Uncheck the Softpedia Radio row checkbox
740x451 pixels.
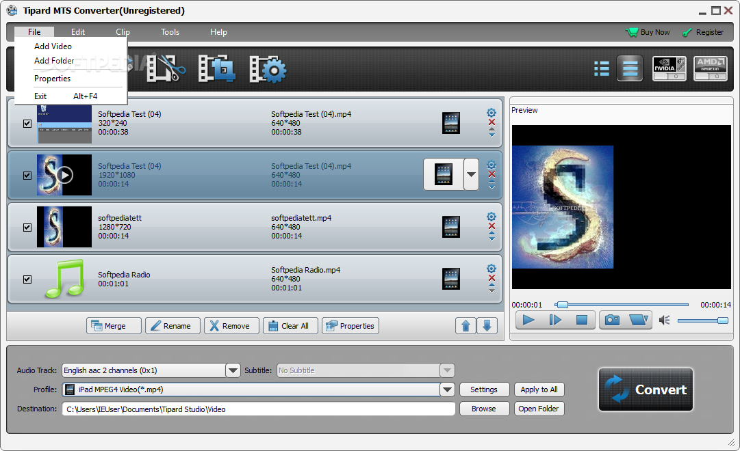pos(27,279)
